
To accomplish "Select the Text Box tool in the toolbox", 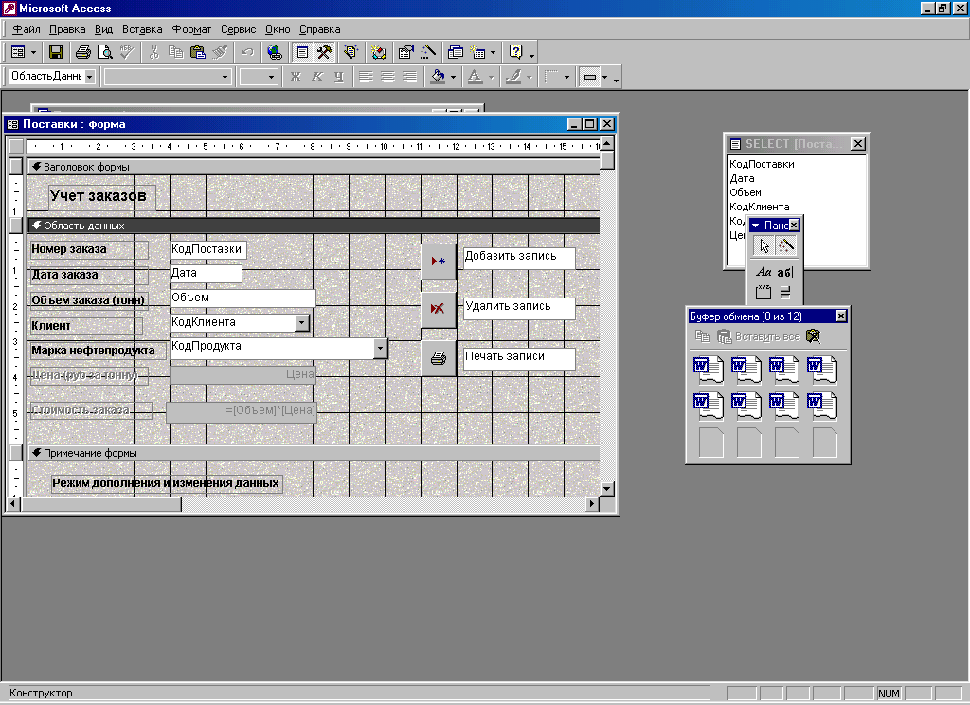I will (x=785, y=272).
